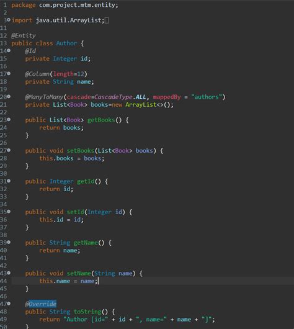
Task: Click line number 44 in the gutter
Action: (4, 281)
